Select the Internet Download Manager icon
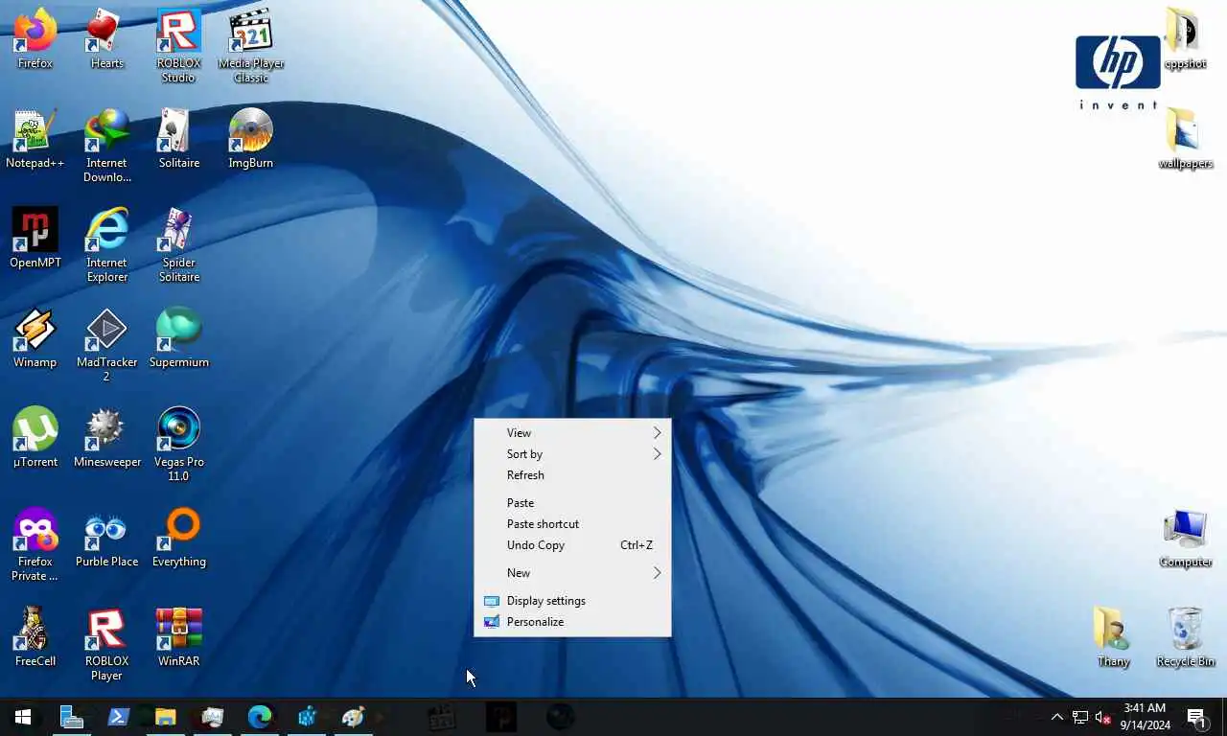 pos(106,147)
